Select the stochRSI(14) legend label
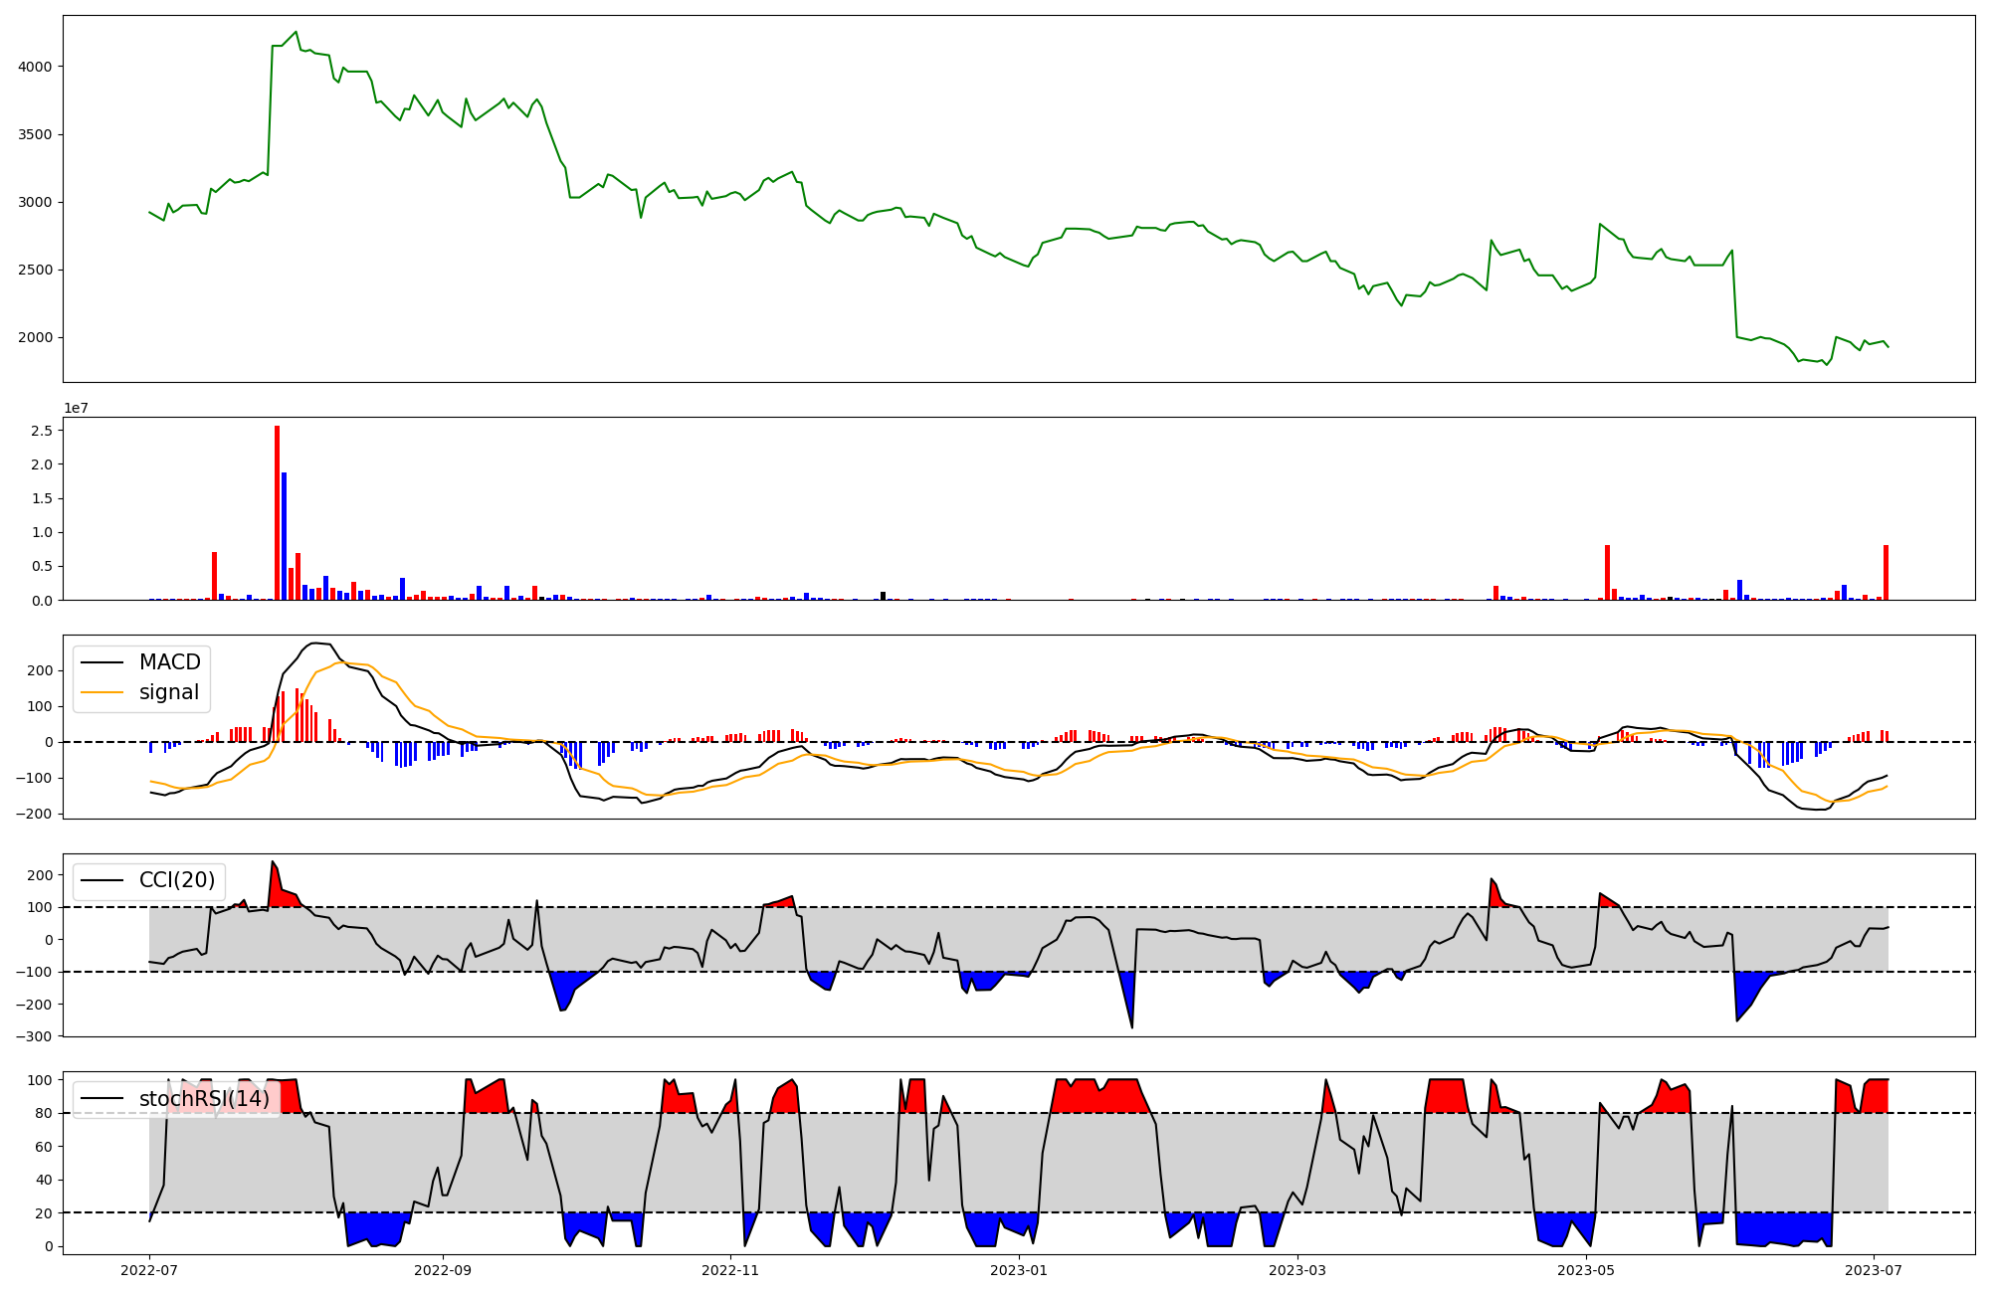 204,1099
